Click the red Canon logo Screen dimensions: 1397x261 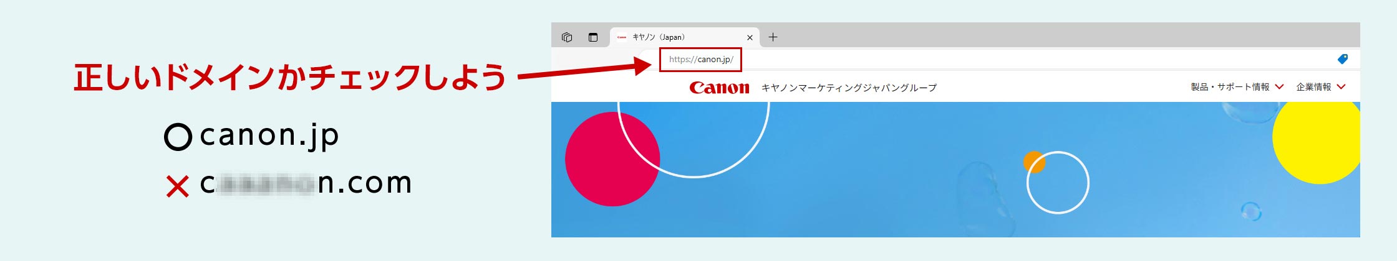719,88
